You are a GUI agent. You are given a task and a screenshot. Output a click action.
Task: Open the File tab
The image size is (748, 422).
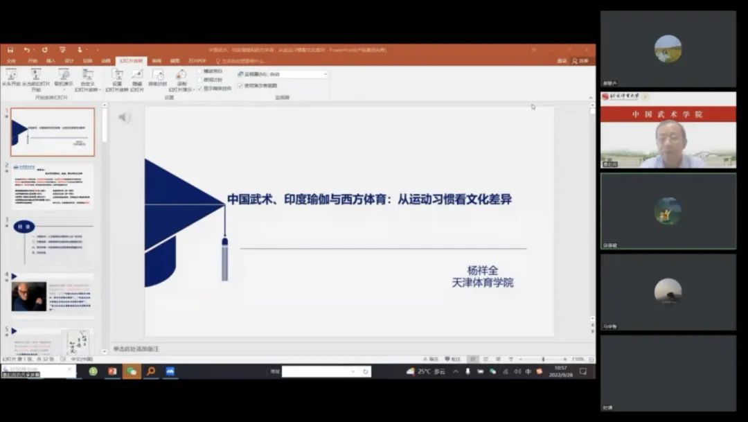click(11, 61)
